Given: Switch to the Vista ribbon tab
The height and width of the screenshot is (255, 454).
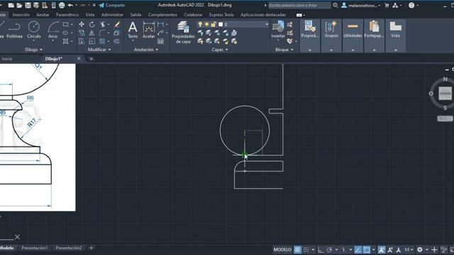Looking at the screenshot, I should coord(90,14).
